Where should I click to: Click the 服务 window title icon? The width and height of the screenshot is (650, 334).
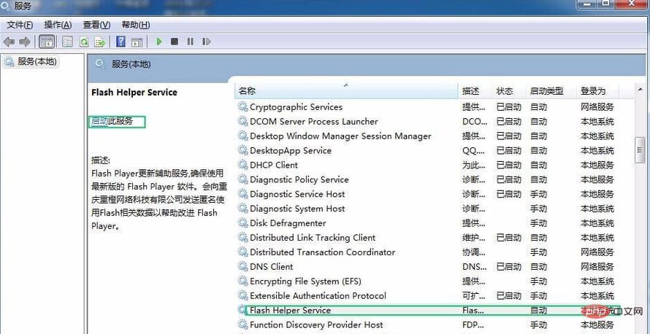coord(7,5)
